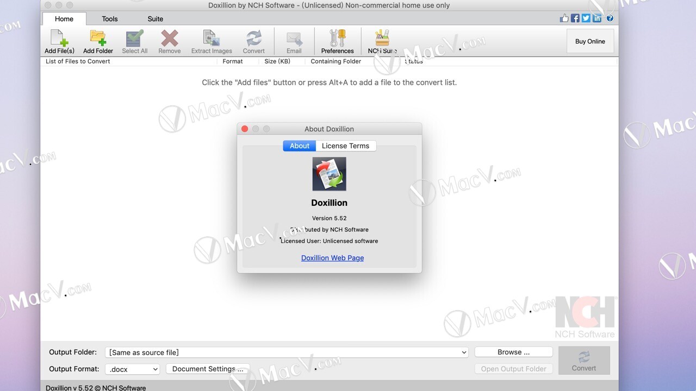Click the Facebook share icon
This screenshot has height=391, width=696.
click(575, 18)
